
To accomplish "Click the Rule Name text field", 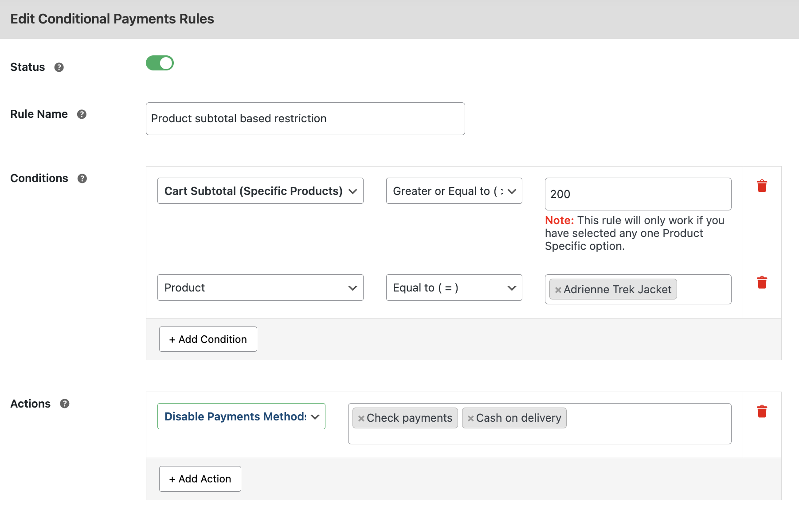I will pyautogui.click(x=305, y=119).
